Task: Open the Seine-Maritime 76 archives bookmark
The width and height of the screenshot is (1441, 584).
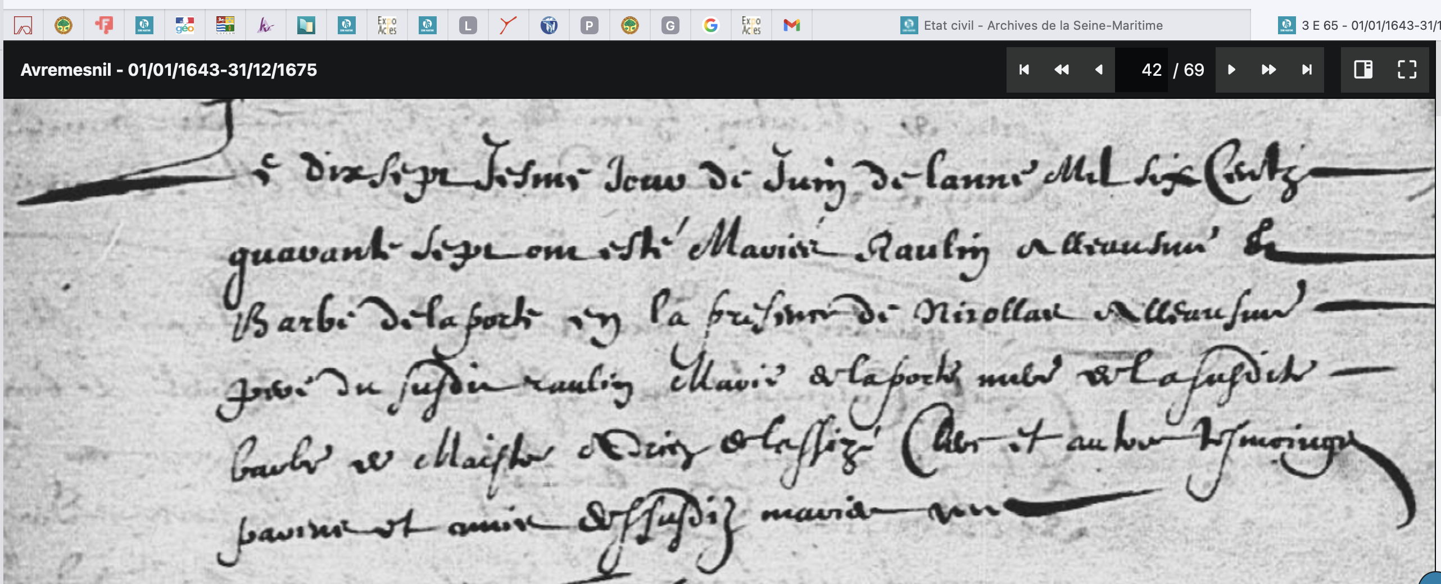Action: [145, 25]
